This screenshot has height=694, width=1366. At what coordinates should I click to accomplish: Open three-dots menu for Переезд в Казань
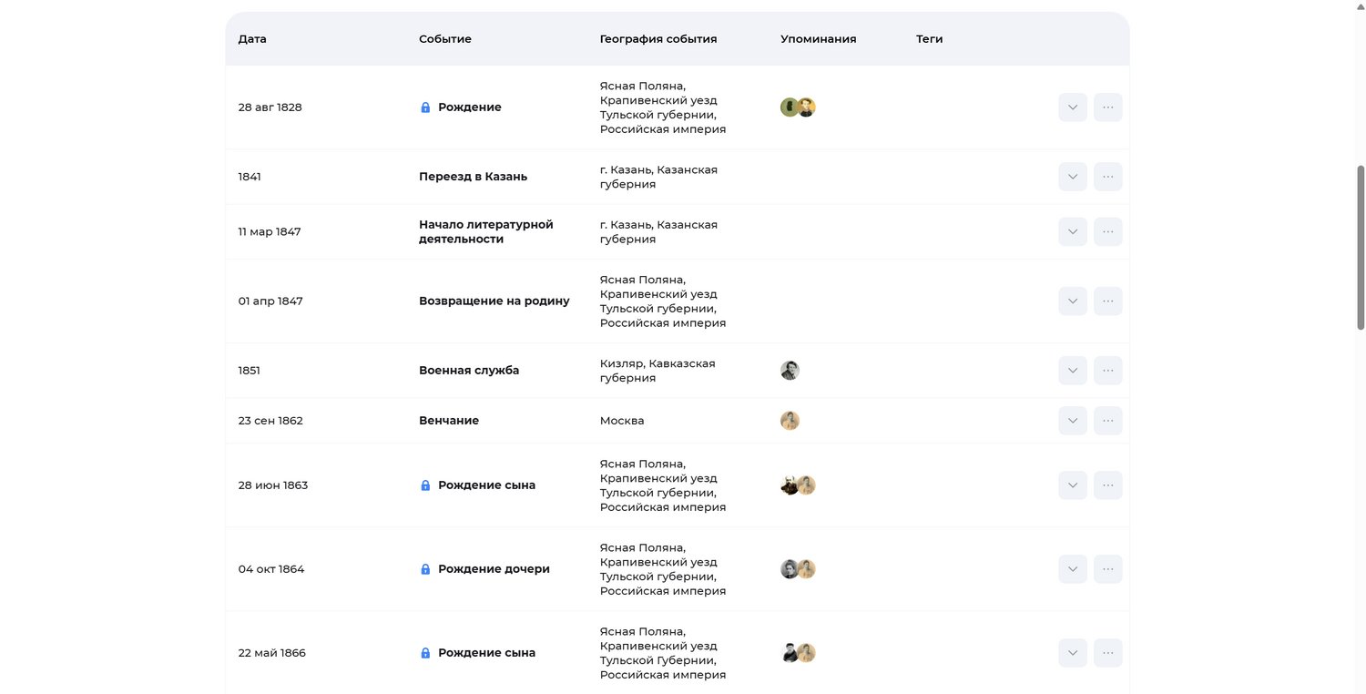pos(1107,177)
